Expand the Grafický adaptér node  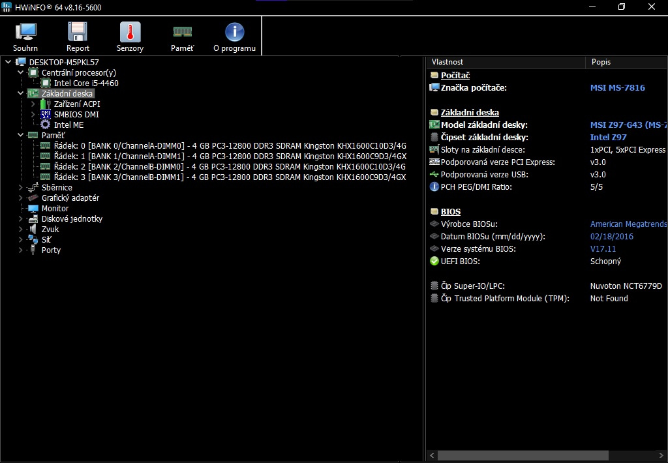pos(20,198)
